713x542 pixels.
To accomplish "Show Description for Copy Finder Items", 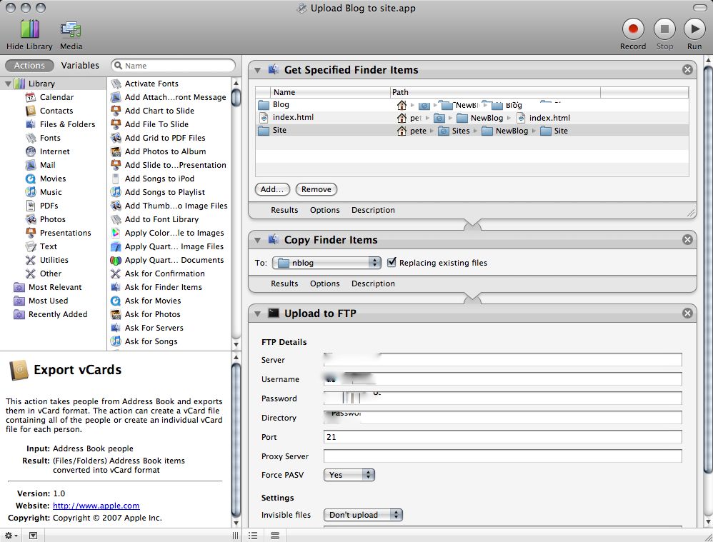I will (x=373, y=283).
